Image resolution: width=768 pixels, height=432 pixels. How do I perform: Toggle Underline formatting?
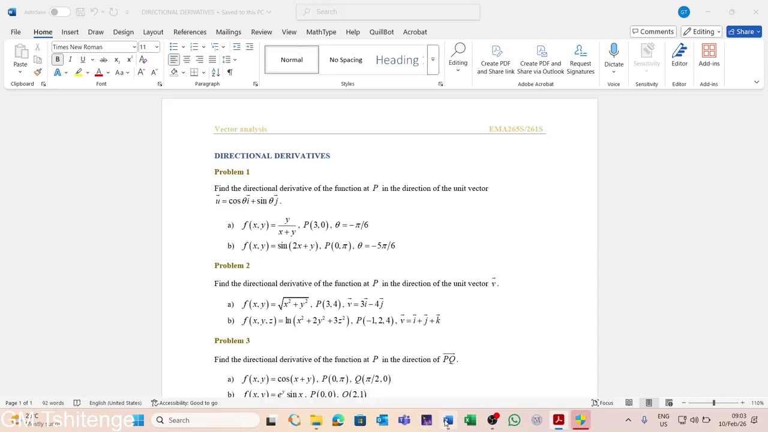coord(83,59)
